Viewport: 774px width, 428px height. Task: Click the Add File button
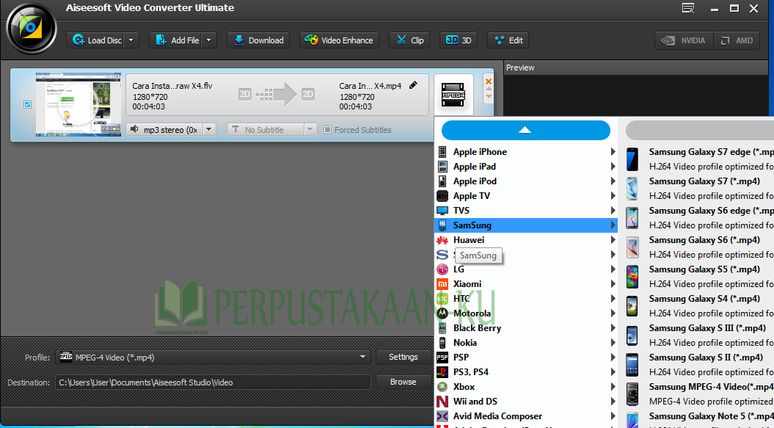[x=177, y=40]
